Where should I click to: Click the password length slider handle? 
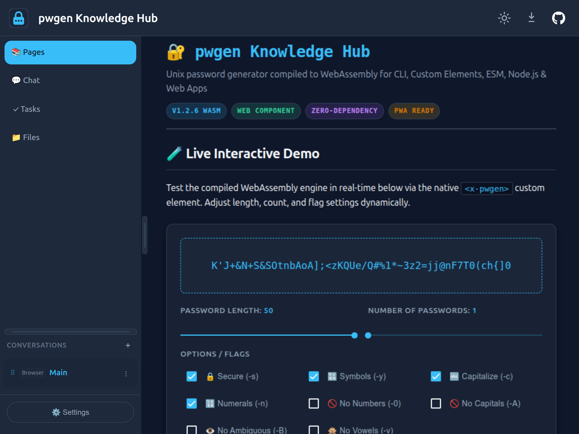355,335
